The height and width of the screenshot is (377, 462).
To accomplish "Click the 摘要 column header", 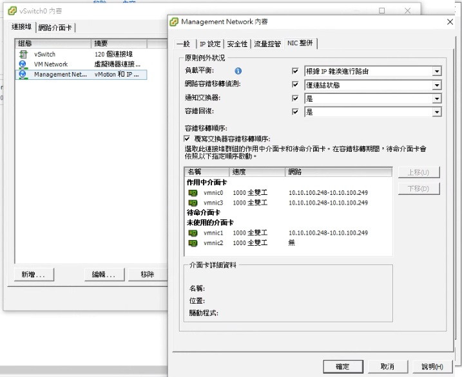I will pyautogui.click(x=119, y=44).
